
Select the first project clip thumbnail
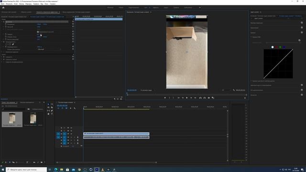[x=12, y=118]
